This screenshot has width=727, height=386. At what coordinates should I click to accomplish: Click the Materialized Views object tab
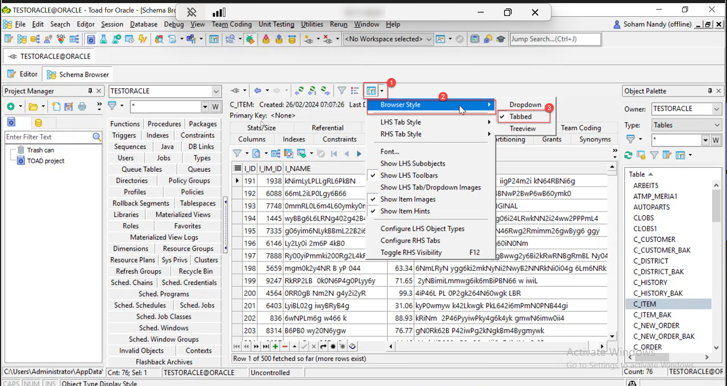[183, 214]
